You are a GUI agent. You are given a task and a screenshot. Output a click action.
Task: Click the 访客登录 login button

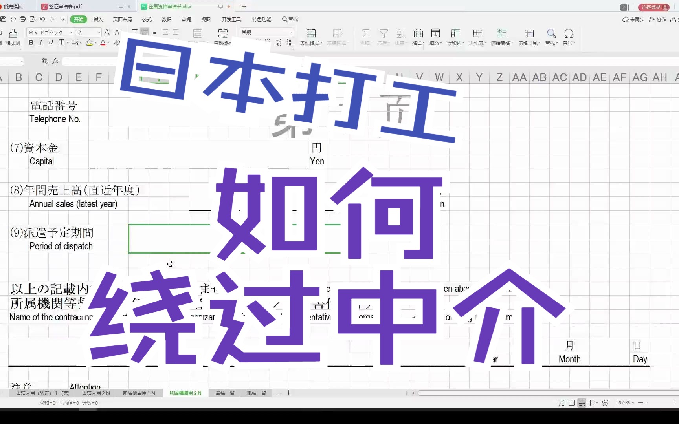[x=654, y=7]
